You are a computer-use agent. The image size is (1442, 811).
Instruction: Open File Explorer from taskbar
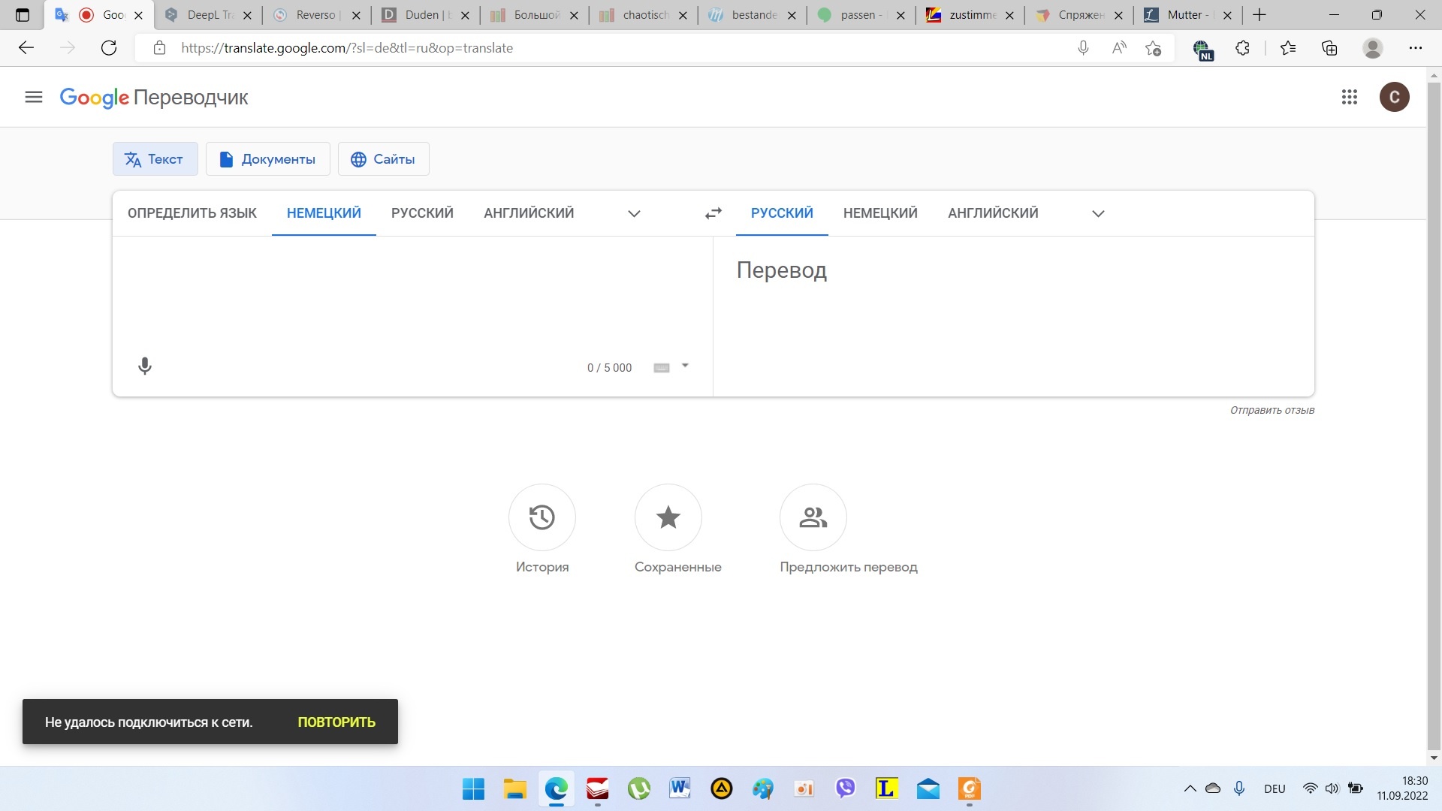[x=514, y=789]
